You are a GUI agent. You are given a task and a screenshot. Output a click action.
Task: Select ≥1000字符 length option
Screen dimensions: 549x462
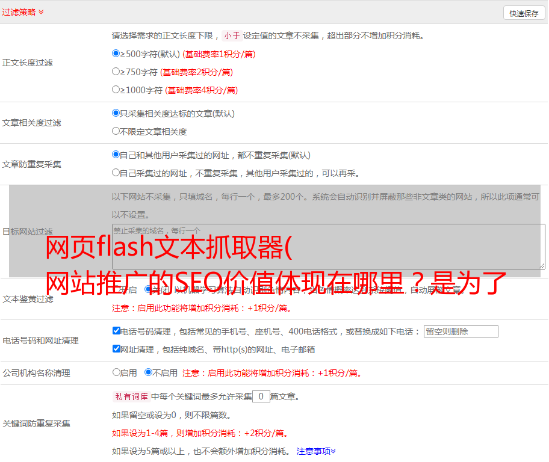[x=116, y=89]
